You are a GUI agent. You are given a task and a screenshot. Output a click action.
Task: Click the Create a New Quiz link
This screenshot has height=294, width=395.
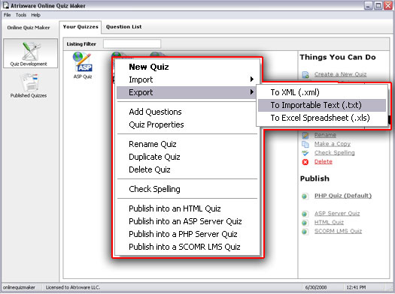[340, 74]
